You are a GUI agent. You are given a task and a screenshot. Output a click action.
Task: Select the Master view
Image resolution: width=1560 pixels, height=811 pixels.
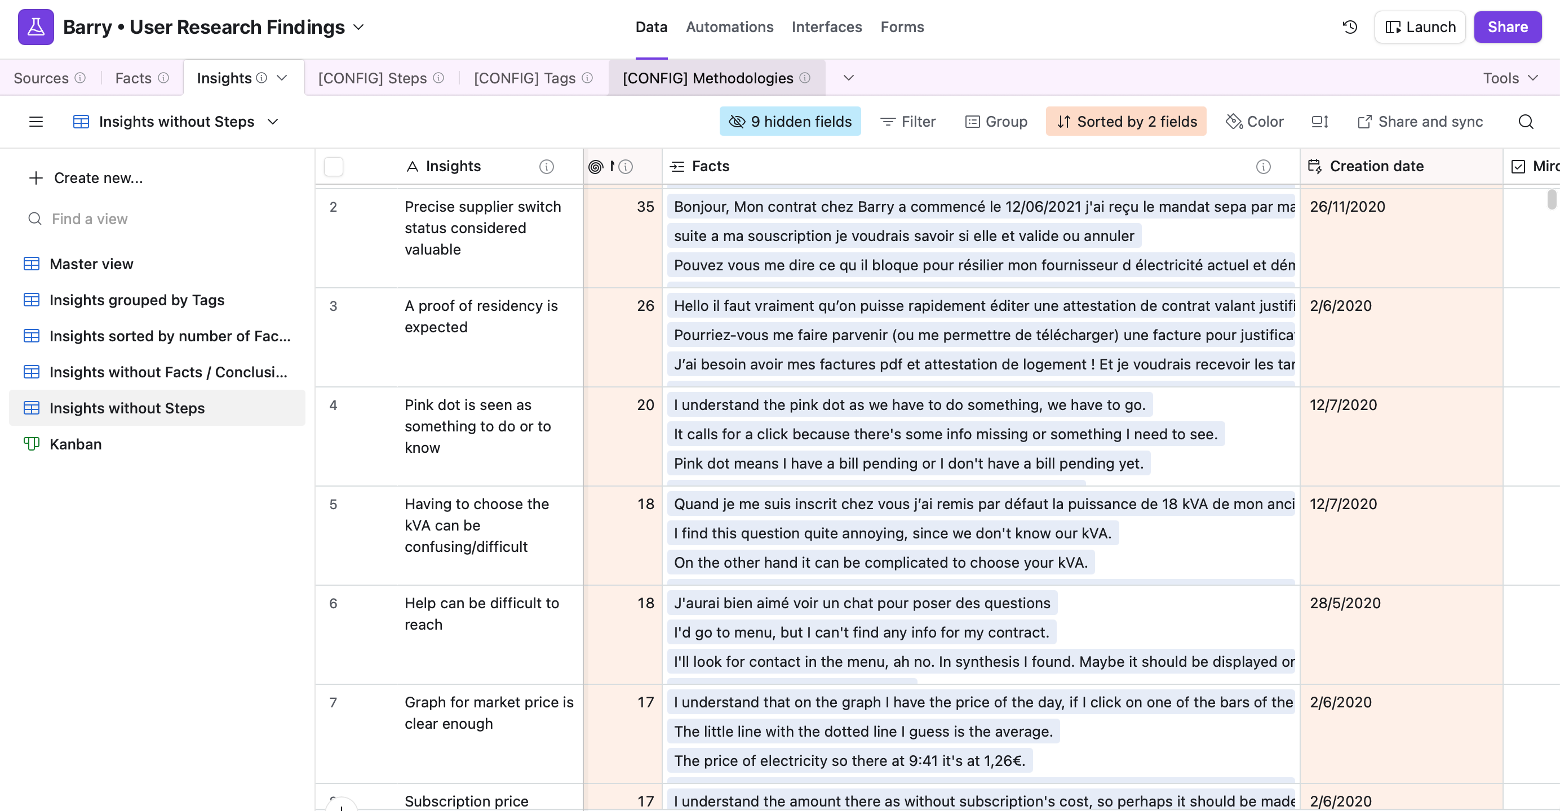pos(157,264)
